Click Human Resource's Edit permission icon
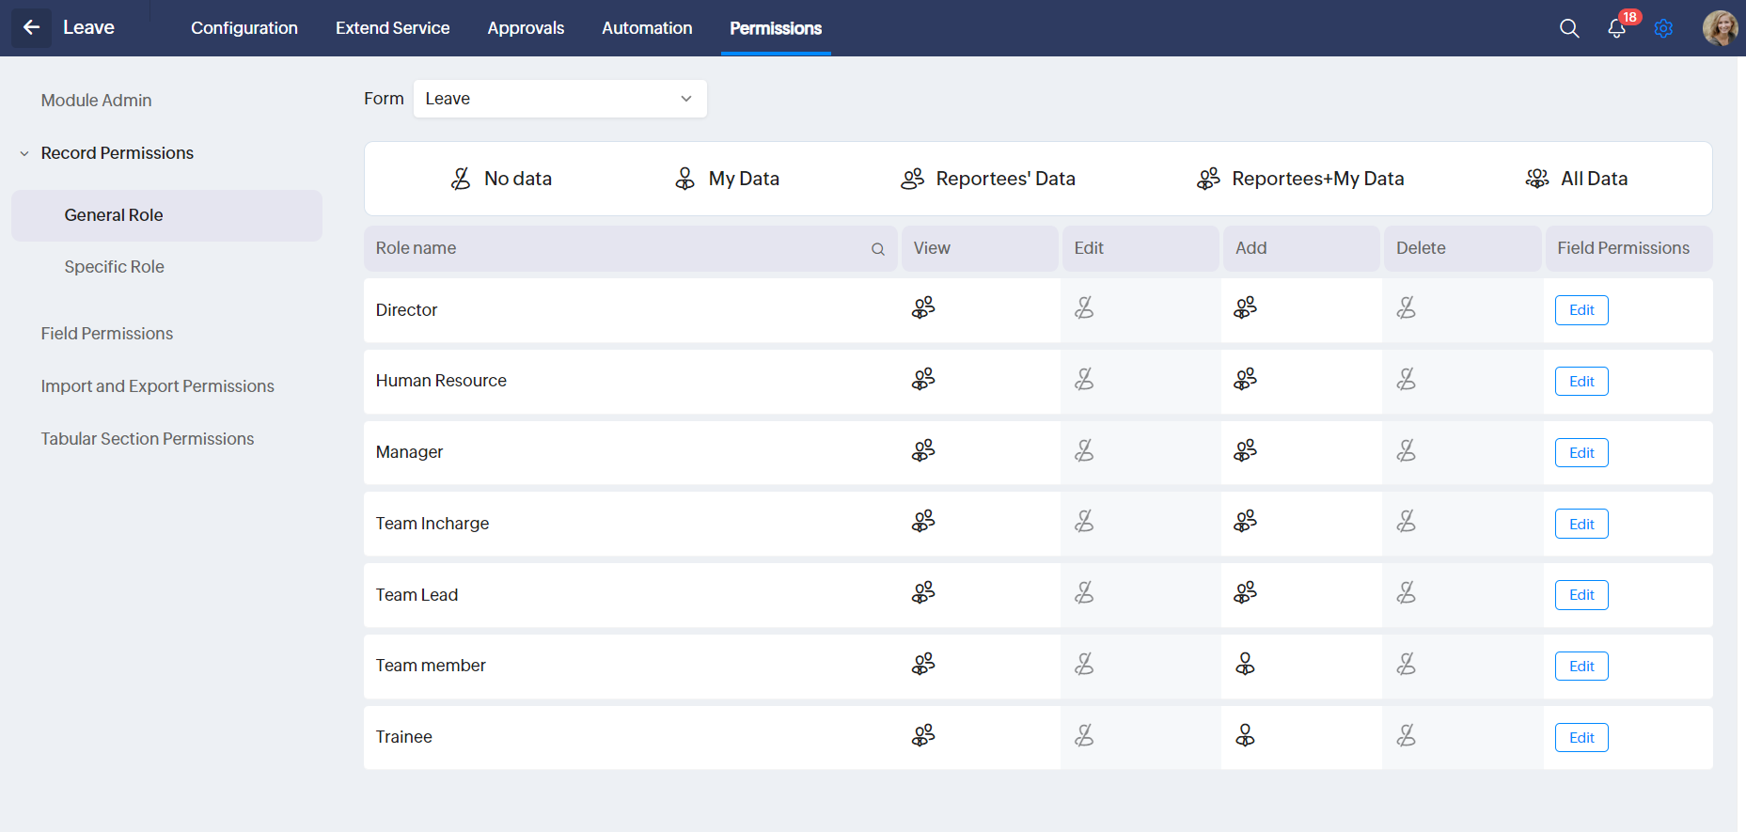The height and width of the screenshot is (832, 1746). click(x=1084, y=380)
